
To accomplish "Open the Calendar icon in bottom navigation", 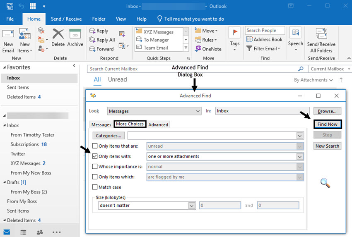I will [x=23, y=232].
